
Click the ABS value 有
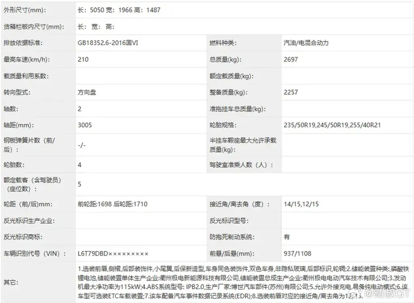click(x=287, y=237)
